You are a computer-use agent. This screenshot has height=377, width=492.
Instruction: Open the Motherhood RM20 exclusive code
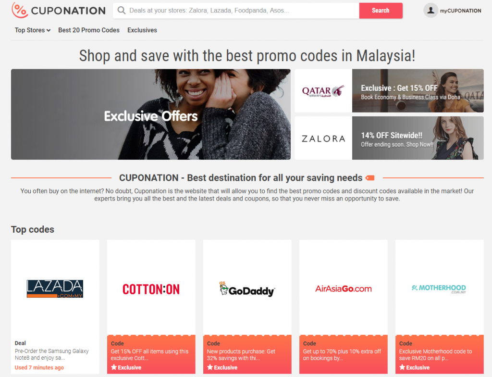(440, 354)
